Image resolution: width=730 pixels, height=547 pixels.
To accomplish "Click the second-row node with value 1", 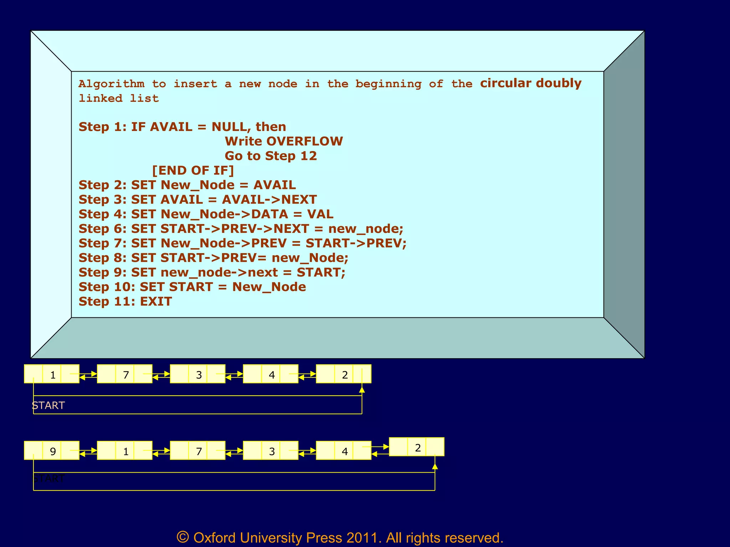I will [125, 450].
